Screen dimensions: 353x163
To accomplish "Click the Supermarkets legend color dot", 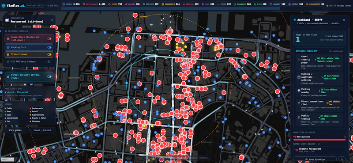I will coord(30,115).
